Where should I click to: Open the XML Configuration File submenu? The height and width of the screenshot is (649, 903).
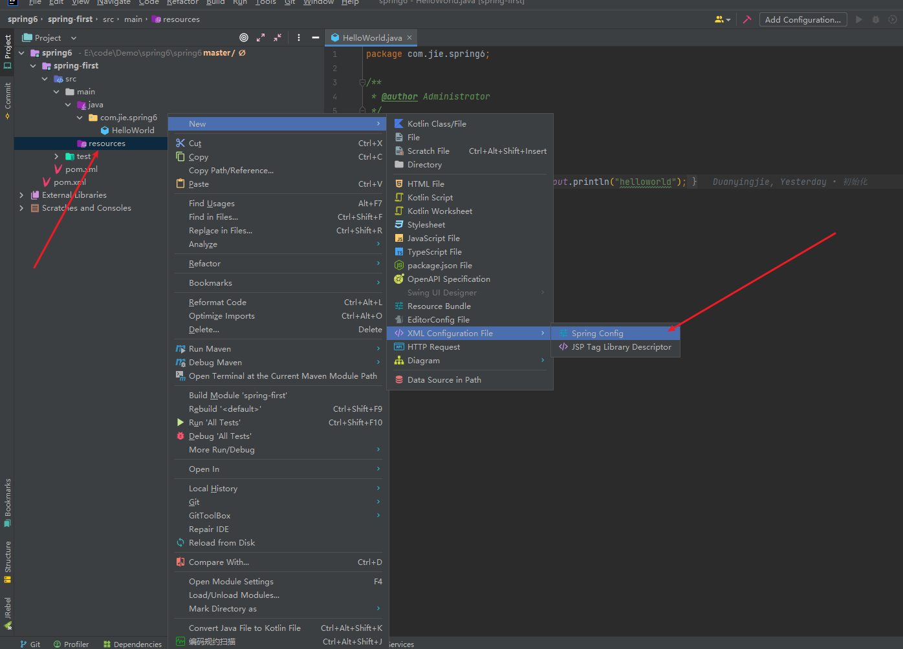(x=470, y=333)
